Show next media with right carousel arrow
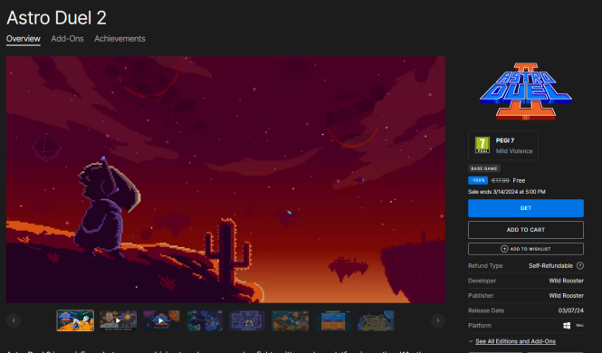This screenshot has height=353, width=602. coord(437,320)
